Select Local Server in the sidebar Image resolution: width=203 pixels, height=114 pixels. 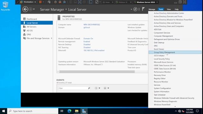tap(37, 23)
